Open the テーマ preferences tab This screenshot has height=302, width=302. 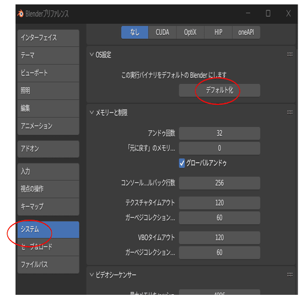(49, 55)
